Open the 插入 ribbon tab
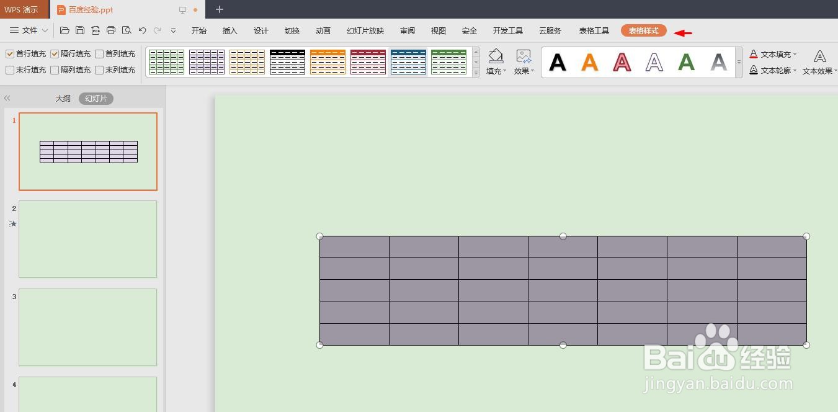This screenshot has height=412, width=838. click(230, 30)
